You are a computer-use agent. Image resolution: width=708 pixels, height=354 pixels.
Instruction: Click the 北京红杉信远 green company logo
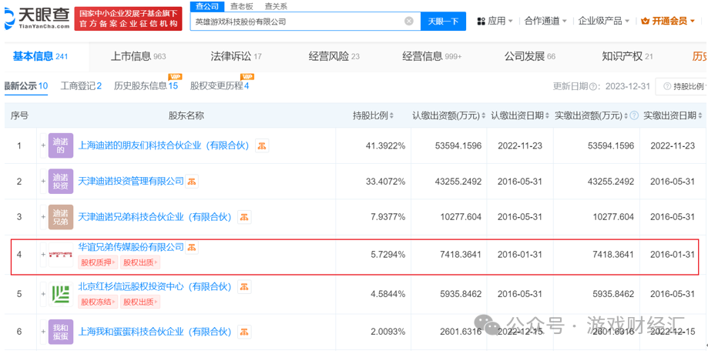coord(61,295)
